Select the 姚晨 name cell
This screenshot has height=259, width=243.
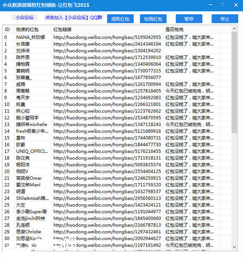coord(21,104)
